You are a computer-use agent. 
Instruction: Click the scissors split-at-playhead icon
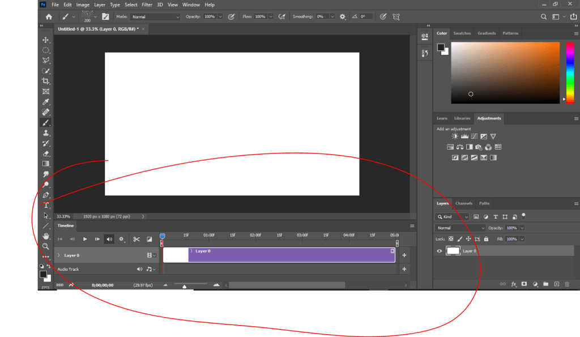pos(136,240)
